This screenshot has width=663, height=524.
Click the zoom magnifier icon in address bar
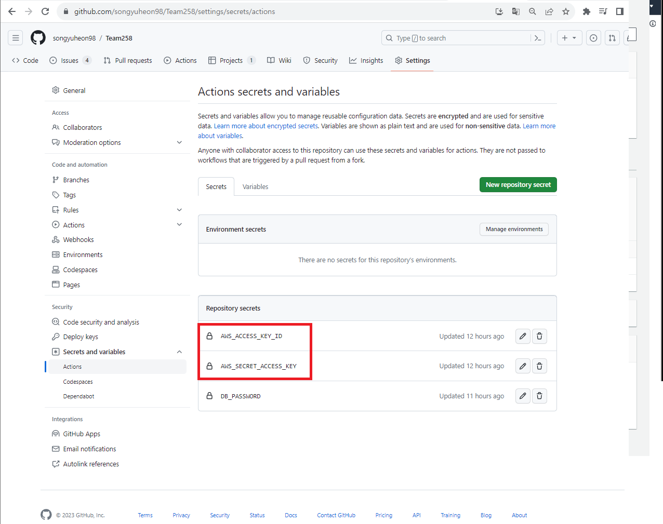point(533,11)
